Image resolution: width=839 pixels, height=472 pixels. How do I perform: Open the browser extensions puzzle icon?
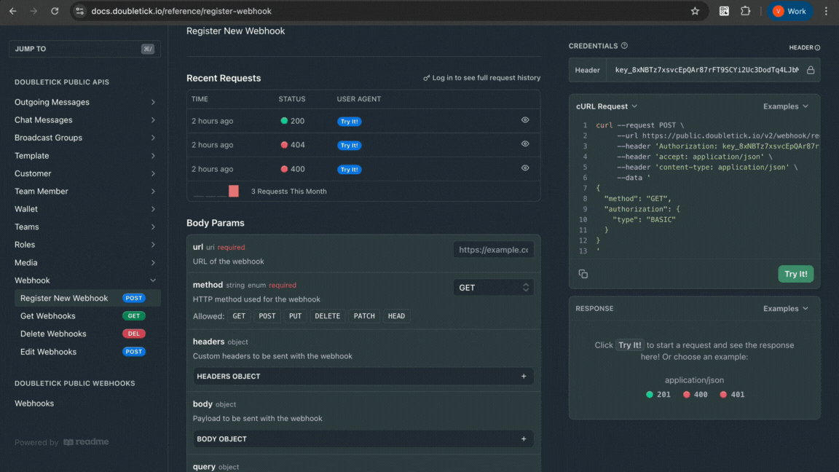coord(745,11)
